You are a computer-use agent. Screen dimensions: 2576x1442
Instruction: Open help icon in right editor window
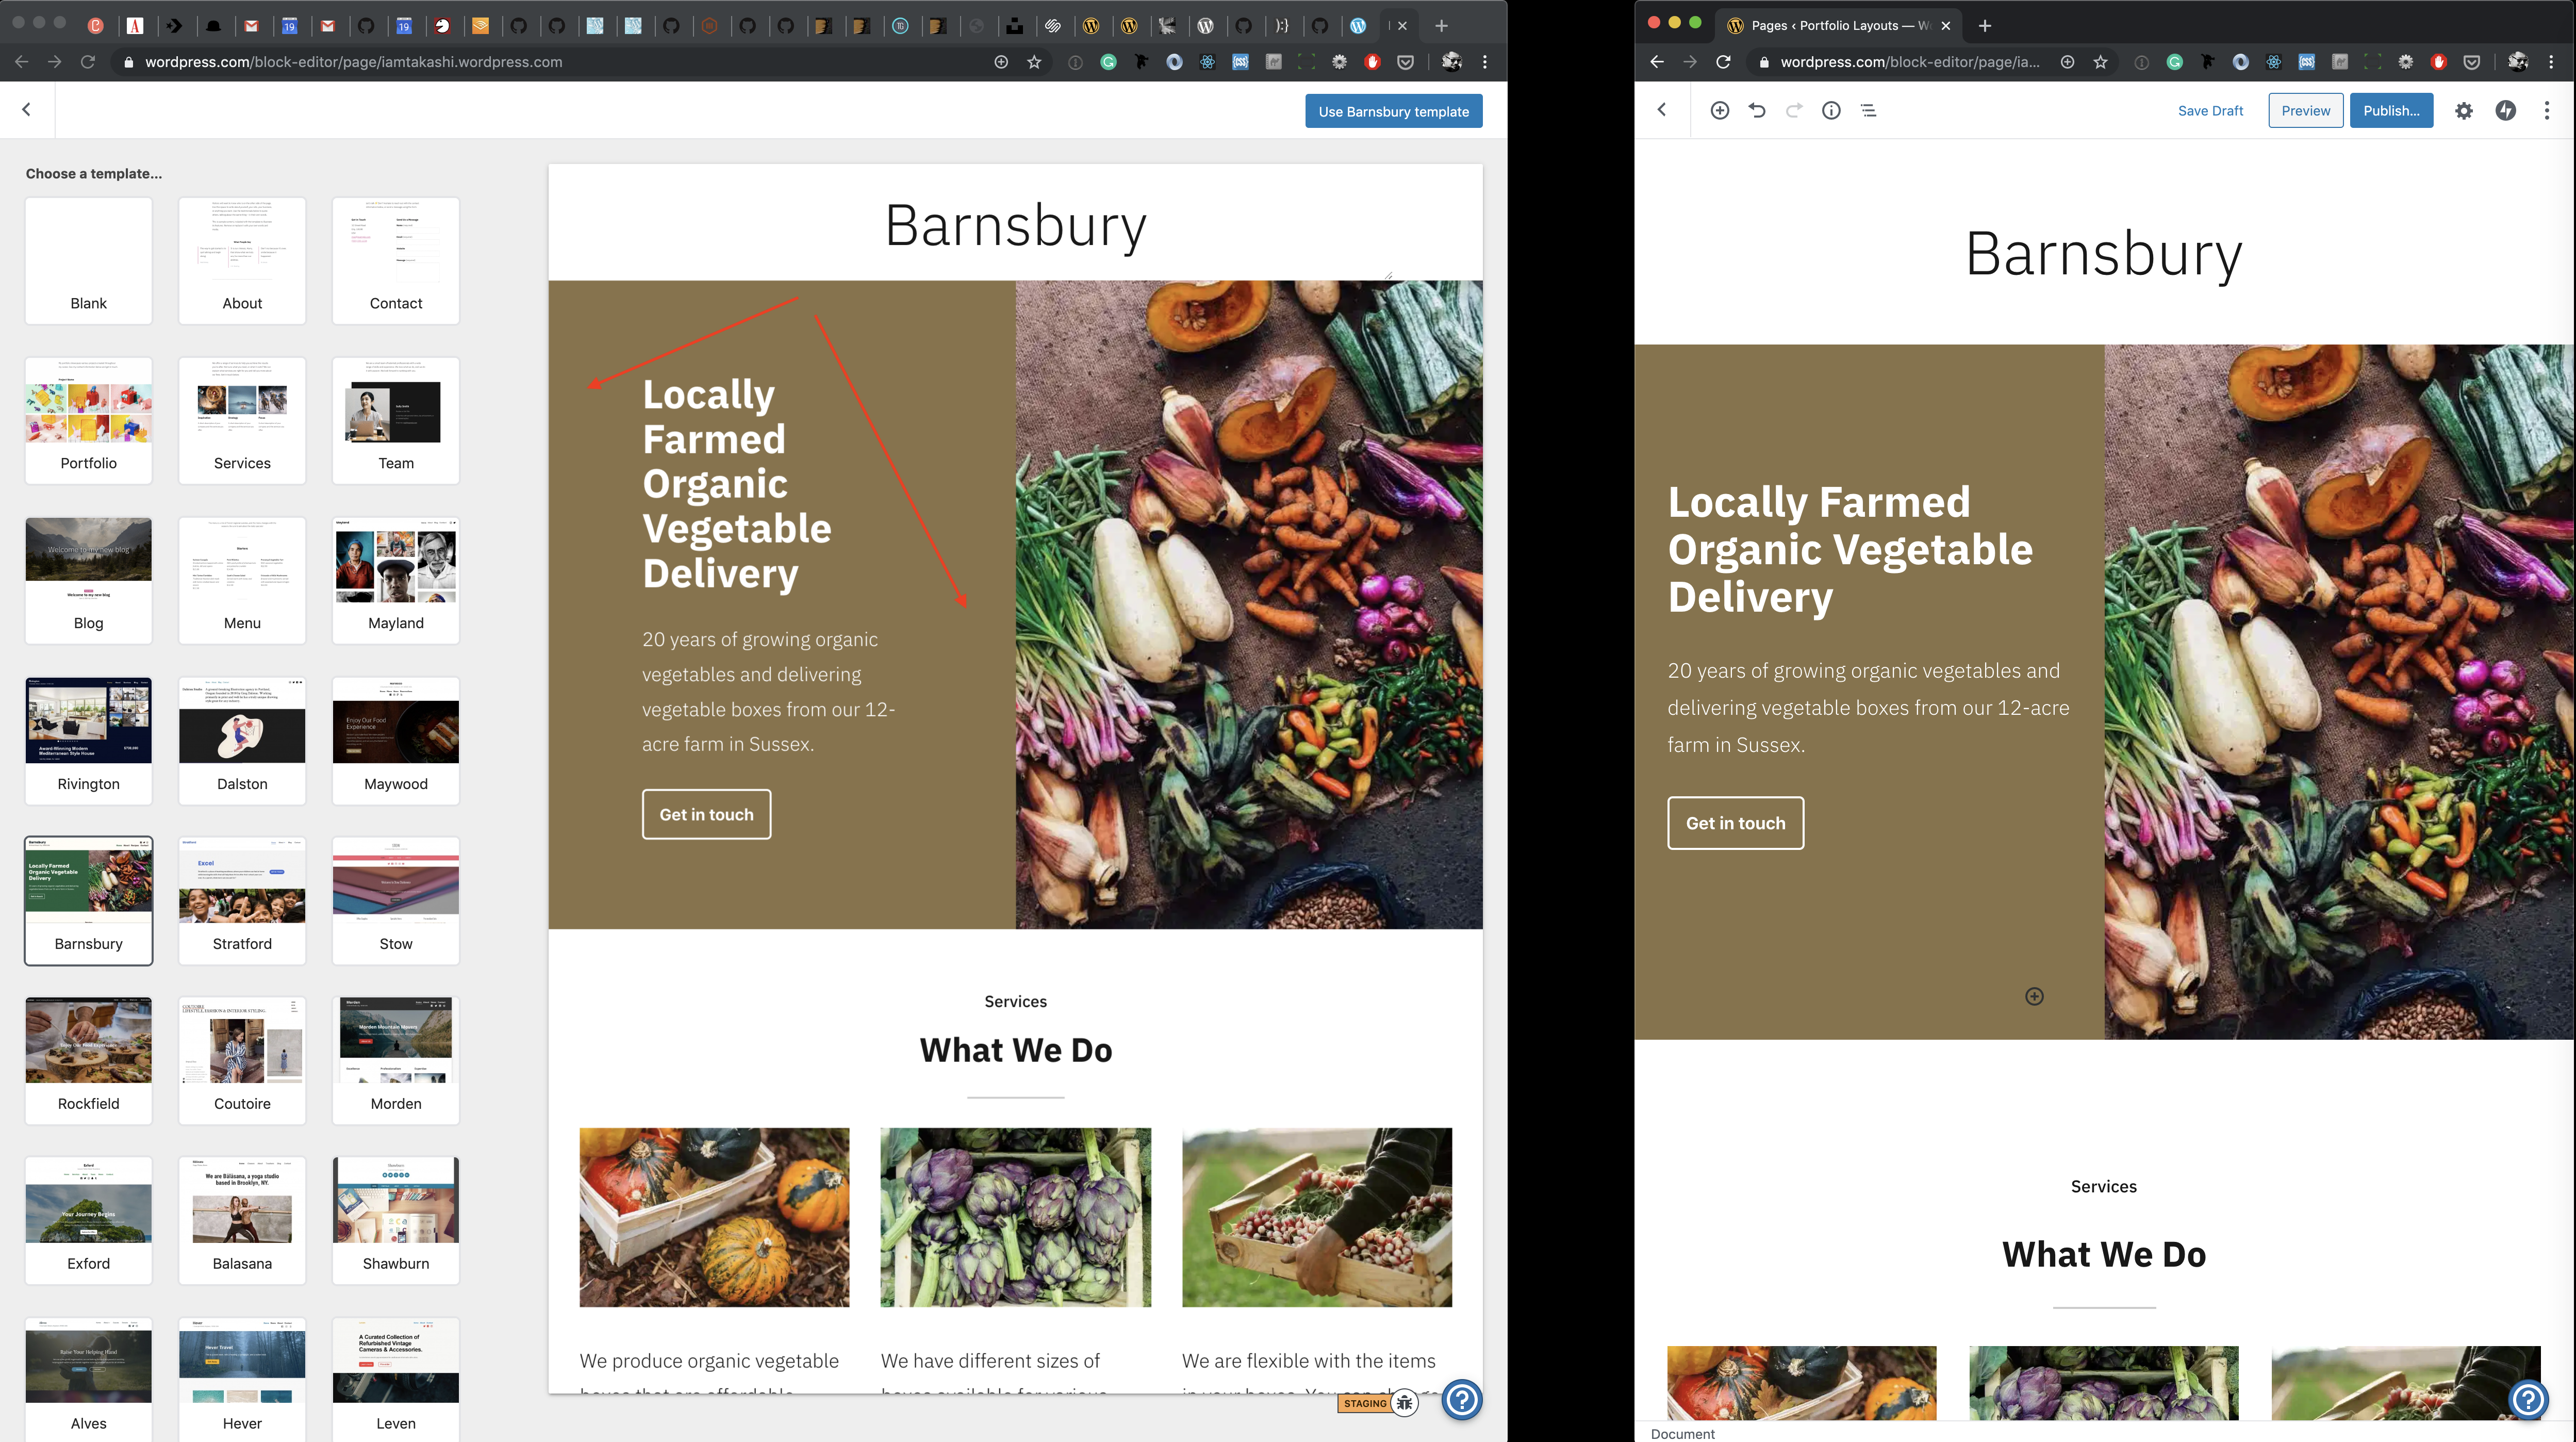[x=2528, y=1399]
